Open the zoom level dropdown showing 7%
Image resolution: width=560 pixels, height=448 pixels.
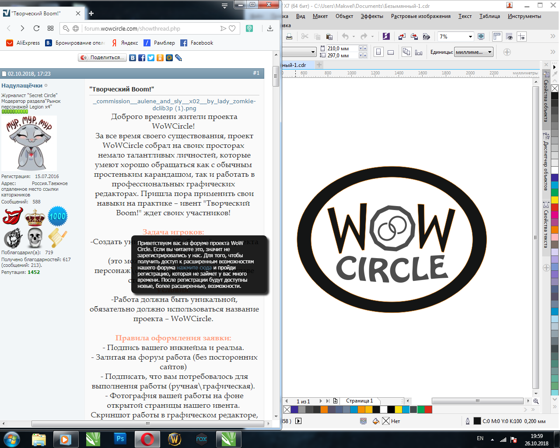pyautogui.click(x=470, y=37)
